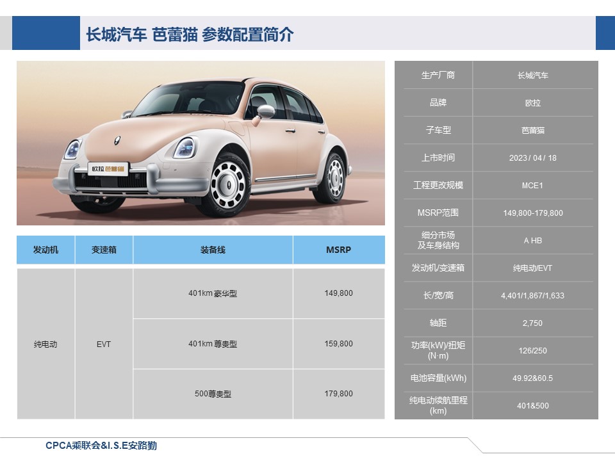
Task: Select the 欧拉 brand value
Action: tap(532, 103)
